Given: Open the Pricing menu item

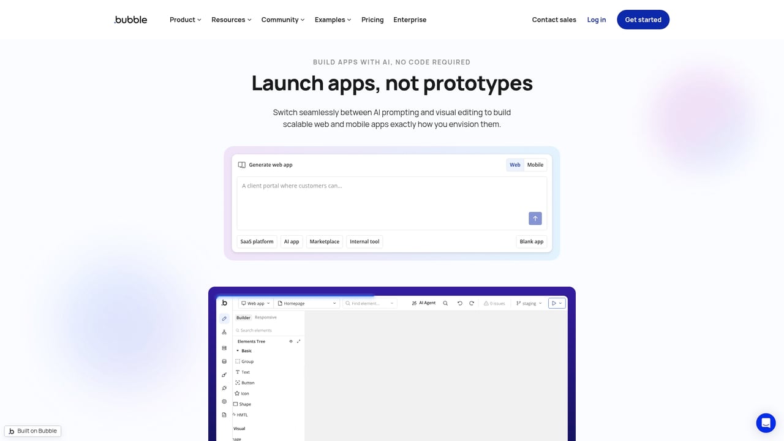Looking at the screenshot, I should (x=372, y=20).
